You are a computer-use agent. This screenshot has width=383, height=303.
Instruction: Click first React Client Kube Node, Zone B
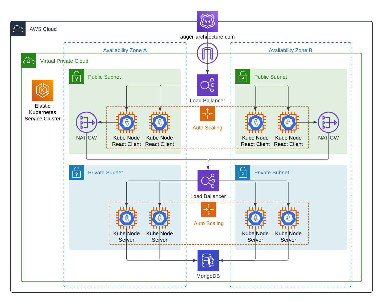coord(255,122)
